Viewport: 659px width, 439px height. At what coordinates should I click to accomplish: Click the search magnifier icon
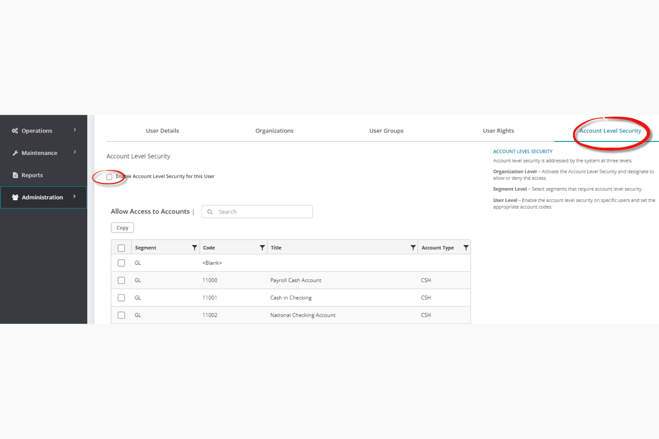coord(210,212)
